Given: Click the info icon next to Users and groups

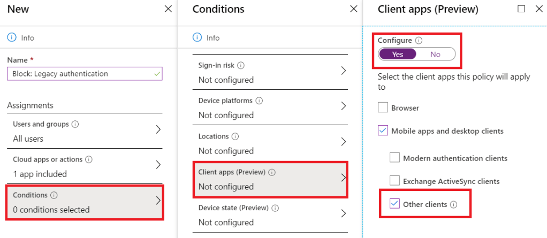Looking at the screenshot, I should [x=75, y=124].
